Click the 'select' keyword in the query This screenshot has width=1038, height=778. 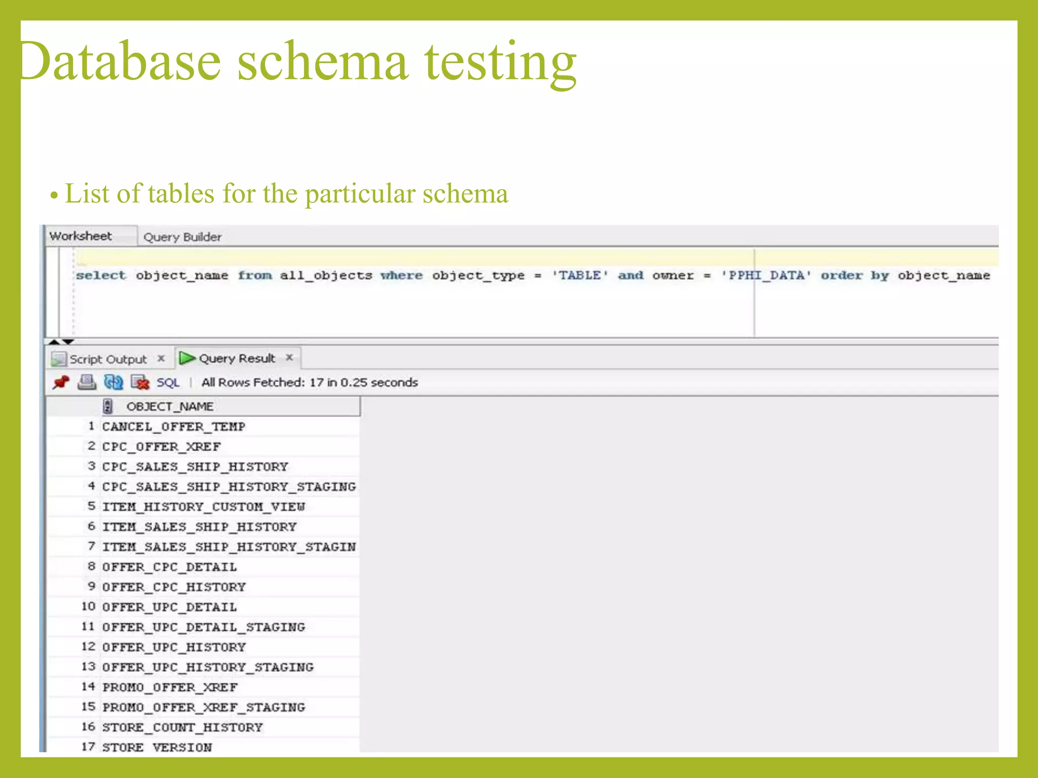[x=100, y=276]
